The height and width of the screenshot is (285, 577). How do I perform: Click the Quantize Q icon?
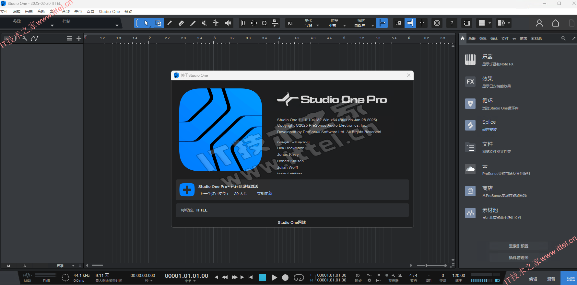(x=264, y=23)
